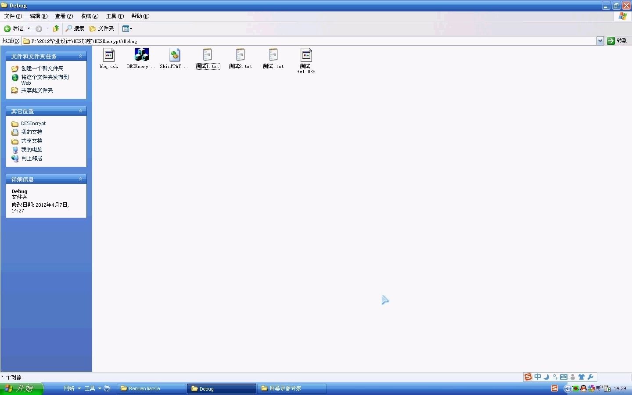This screenshot has height=395, width=632.
Task: Open Sogou settings wrench icon
Action: [590, 377]
